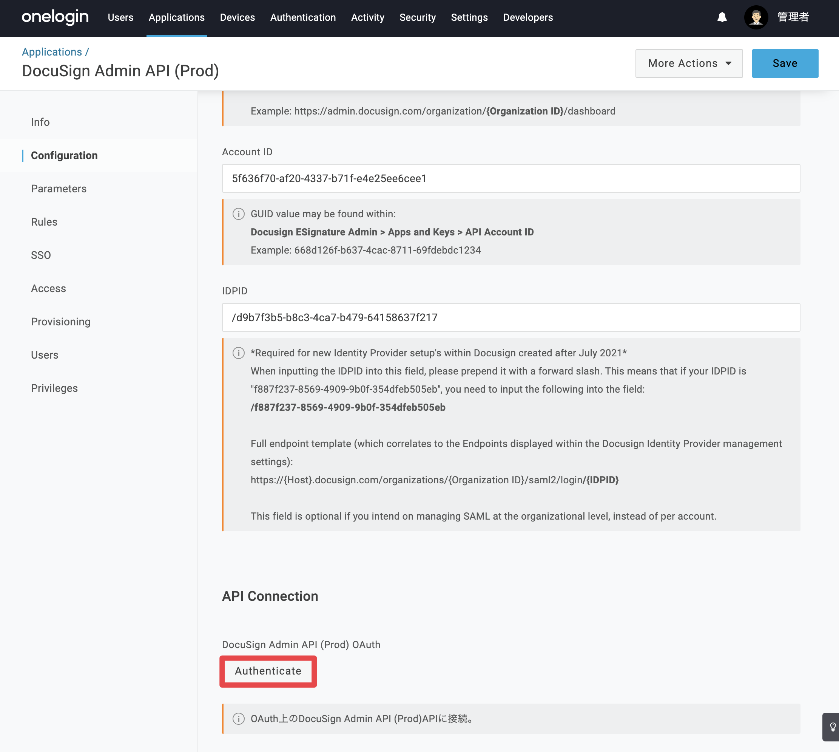
Task: Open the Authentication menu
Action: click(x=303, y=17)
